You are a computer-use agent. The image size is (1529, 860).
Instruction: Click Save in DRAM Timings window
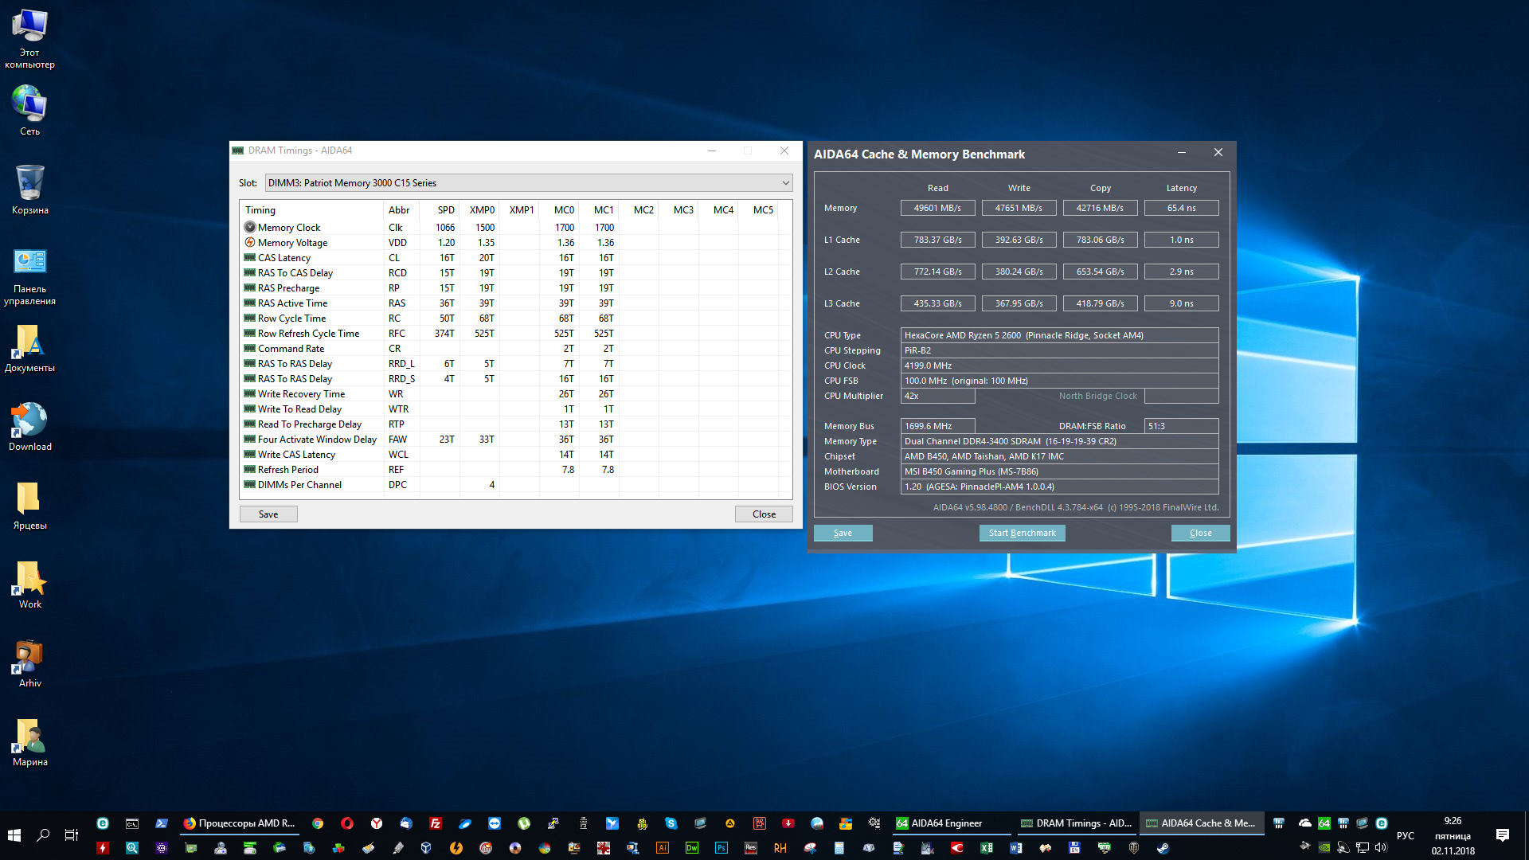tap(268, 514)
